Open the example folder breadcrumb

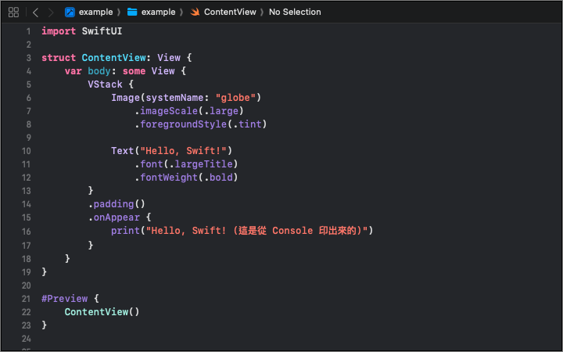coord(158,12)
